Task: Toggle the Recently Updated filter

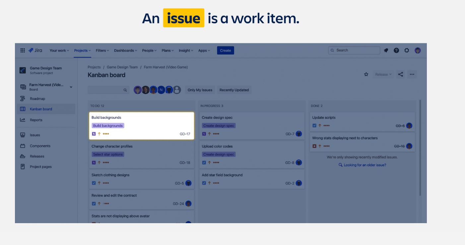Action: 234,90
